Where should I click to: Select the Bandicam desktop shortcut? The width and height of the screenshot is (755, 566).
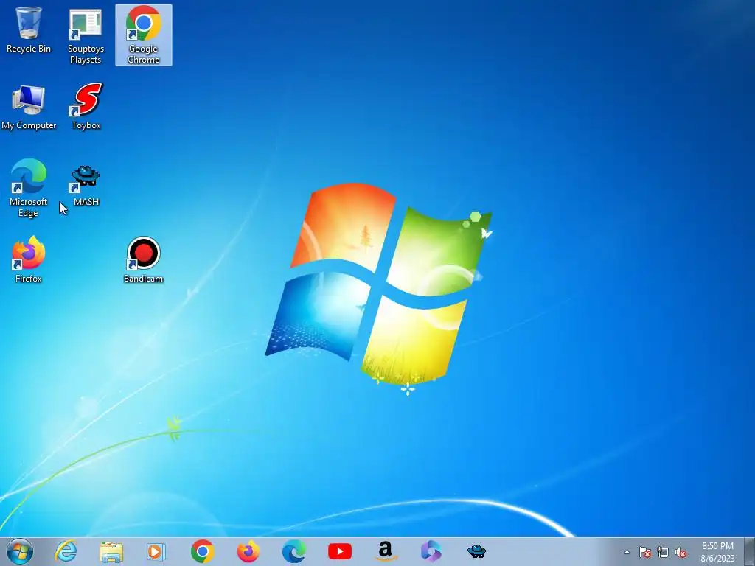click(x=144, y=260)
